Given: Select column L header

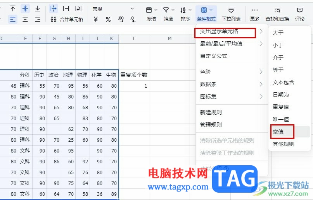Looking at the screenshot, I should pos(134,39).
